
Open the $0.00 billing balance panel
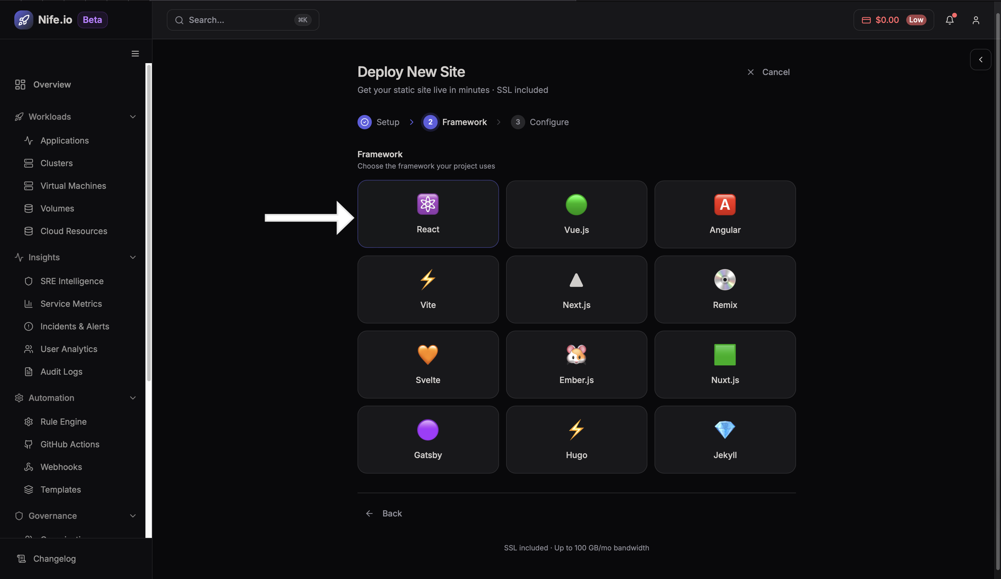(893, 20)
